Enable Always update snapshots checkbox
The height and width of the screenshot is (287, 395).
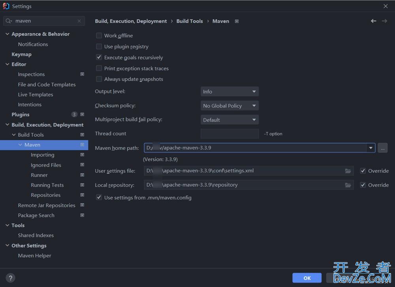tap(99, 79)
